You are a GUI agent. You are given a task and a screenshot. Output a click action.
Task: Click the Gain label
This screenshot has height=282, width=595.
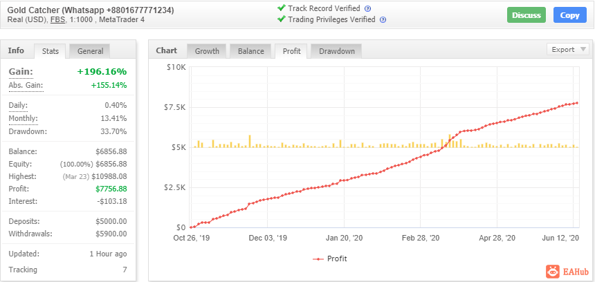coord(21,72)
